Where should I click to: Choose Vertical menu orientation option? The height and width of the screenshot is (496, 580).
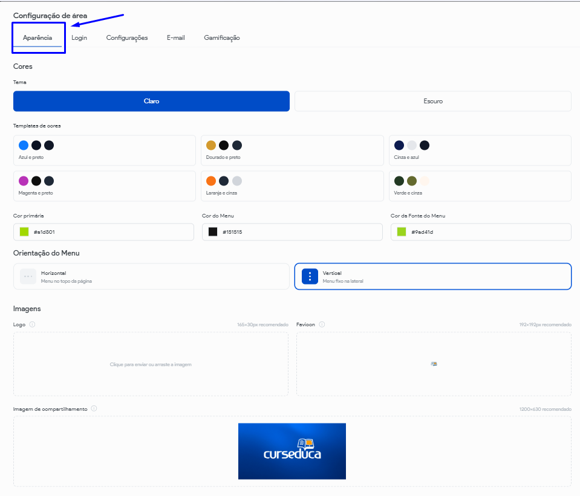pyautogui.click(x=432, y=277)
